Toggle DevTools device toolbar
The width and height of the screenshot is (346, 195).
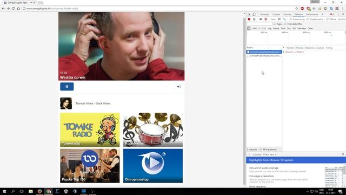tap(254, 15)
